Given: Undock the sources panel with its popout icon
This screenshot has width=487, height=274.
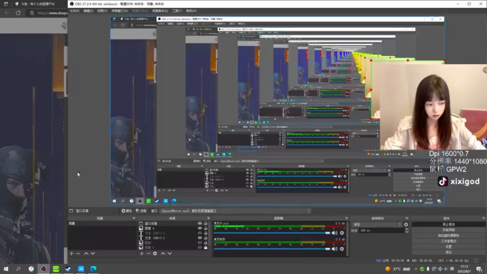Looking at the screenshot, I should click(208, 219).
